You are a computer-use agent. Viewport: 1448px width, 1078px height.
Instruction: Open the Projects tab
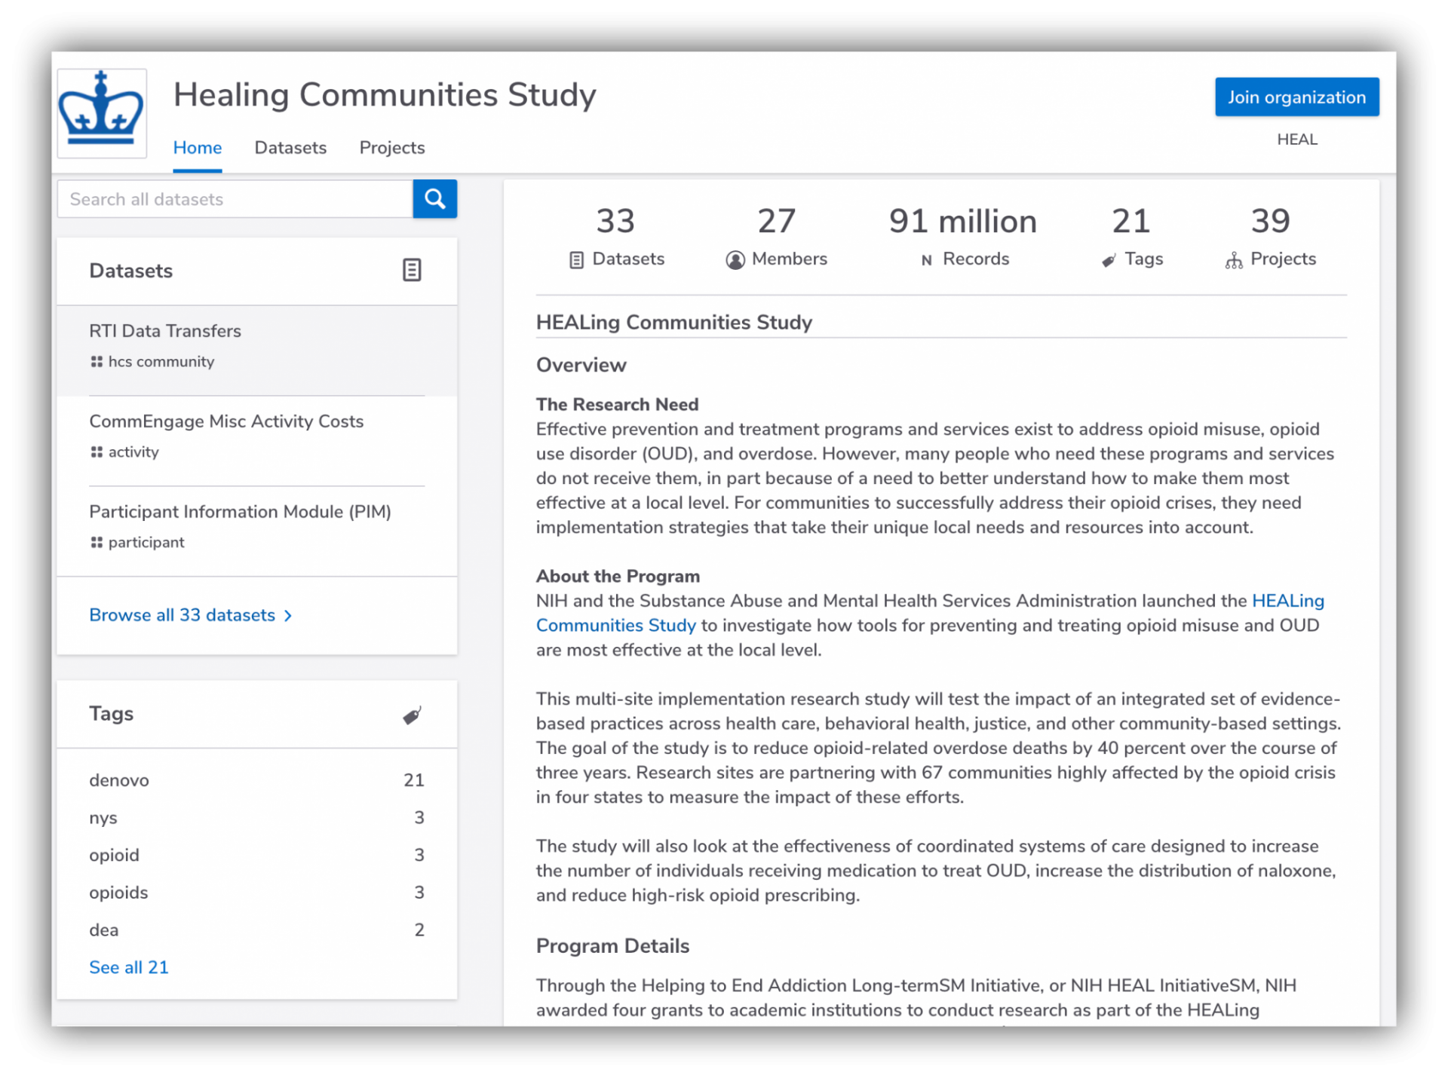392,148
